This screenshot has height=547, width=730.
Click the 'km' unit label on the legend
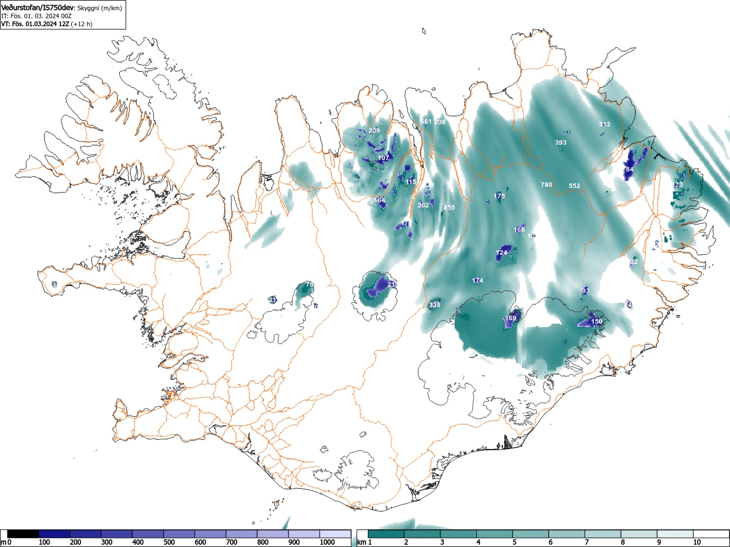click(x=361, y=542)
